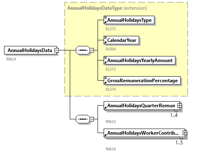
Task: Expand the AnnualHolidaysQuarterRemun element
Action: pos(179,106)
